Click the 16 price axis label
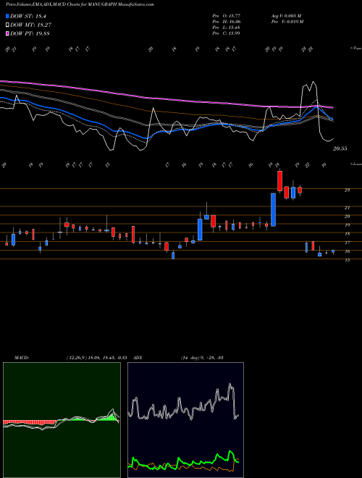The width and height of the screenshot is (362, 478). [347, 251]
